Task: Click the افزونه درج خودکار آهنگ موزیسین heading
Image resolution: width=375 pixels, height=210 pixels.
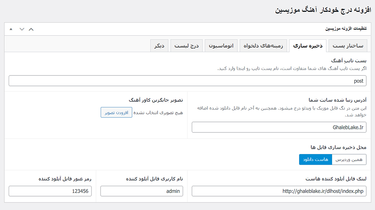Action: [323, 10]
